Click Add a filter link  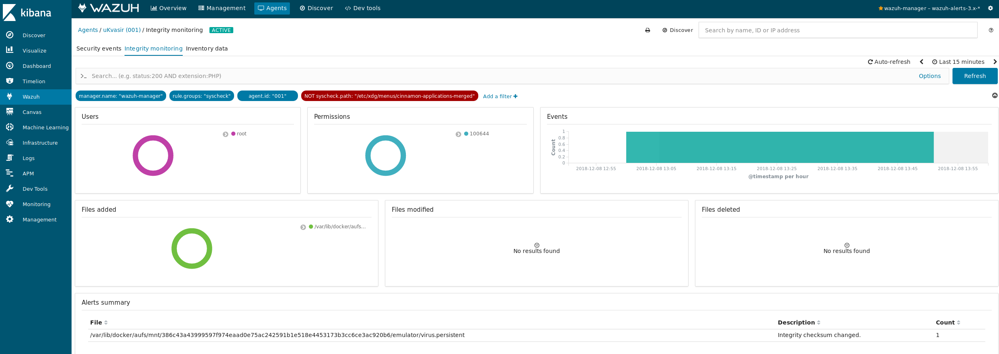500,96
